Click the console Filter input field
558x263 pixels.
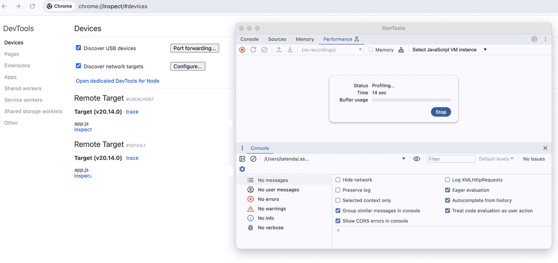pyautogui.click(x=451, y=159)
